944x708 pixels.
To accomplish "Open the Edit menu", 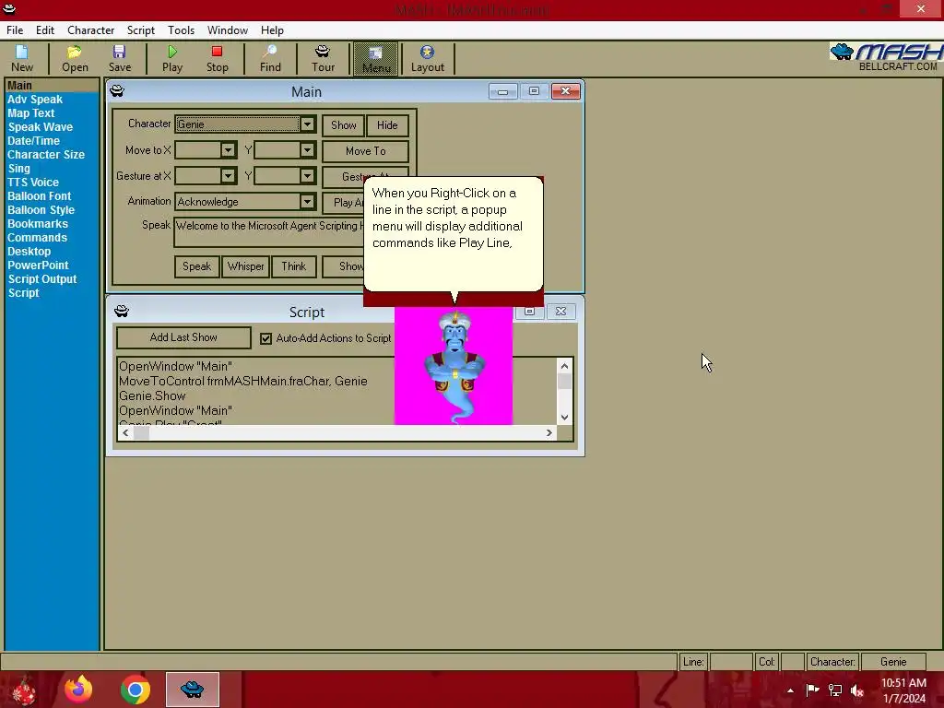I will (x=45, y=30).
